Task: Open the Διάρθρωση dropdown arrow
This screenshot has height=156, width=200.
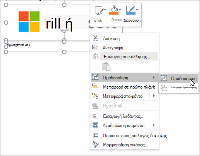Action: point(137,10)
